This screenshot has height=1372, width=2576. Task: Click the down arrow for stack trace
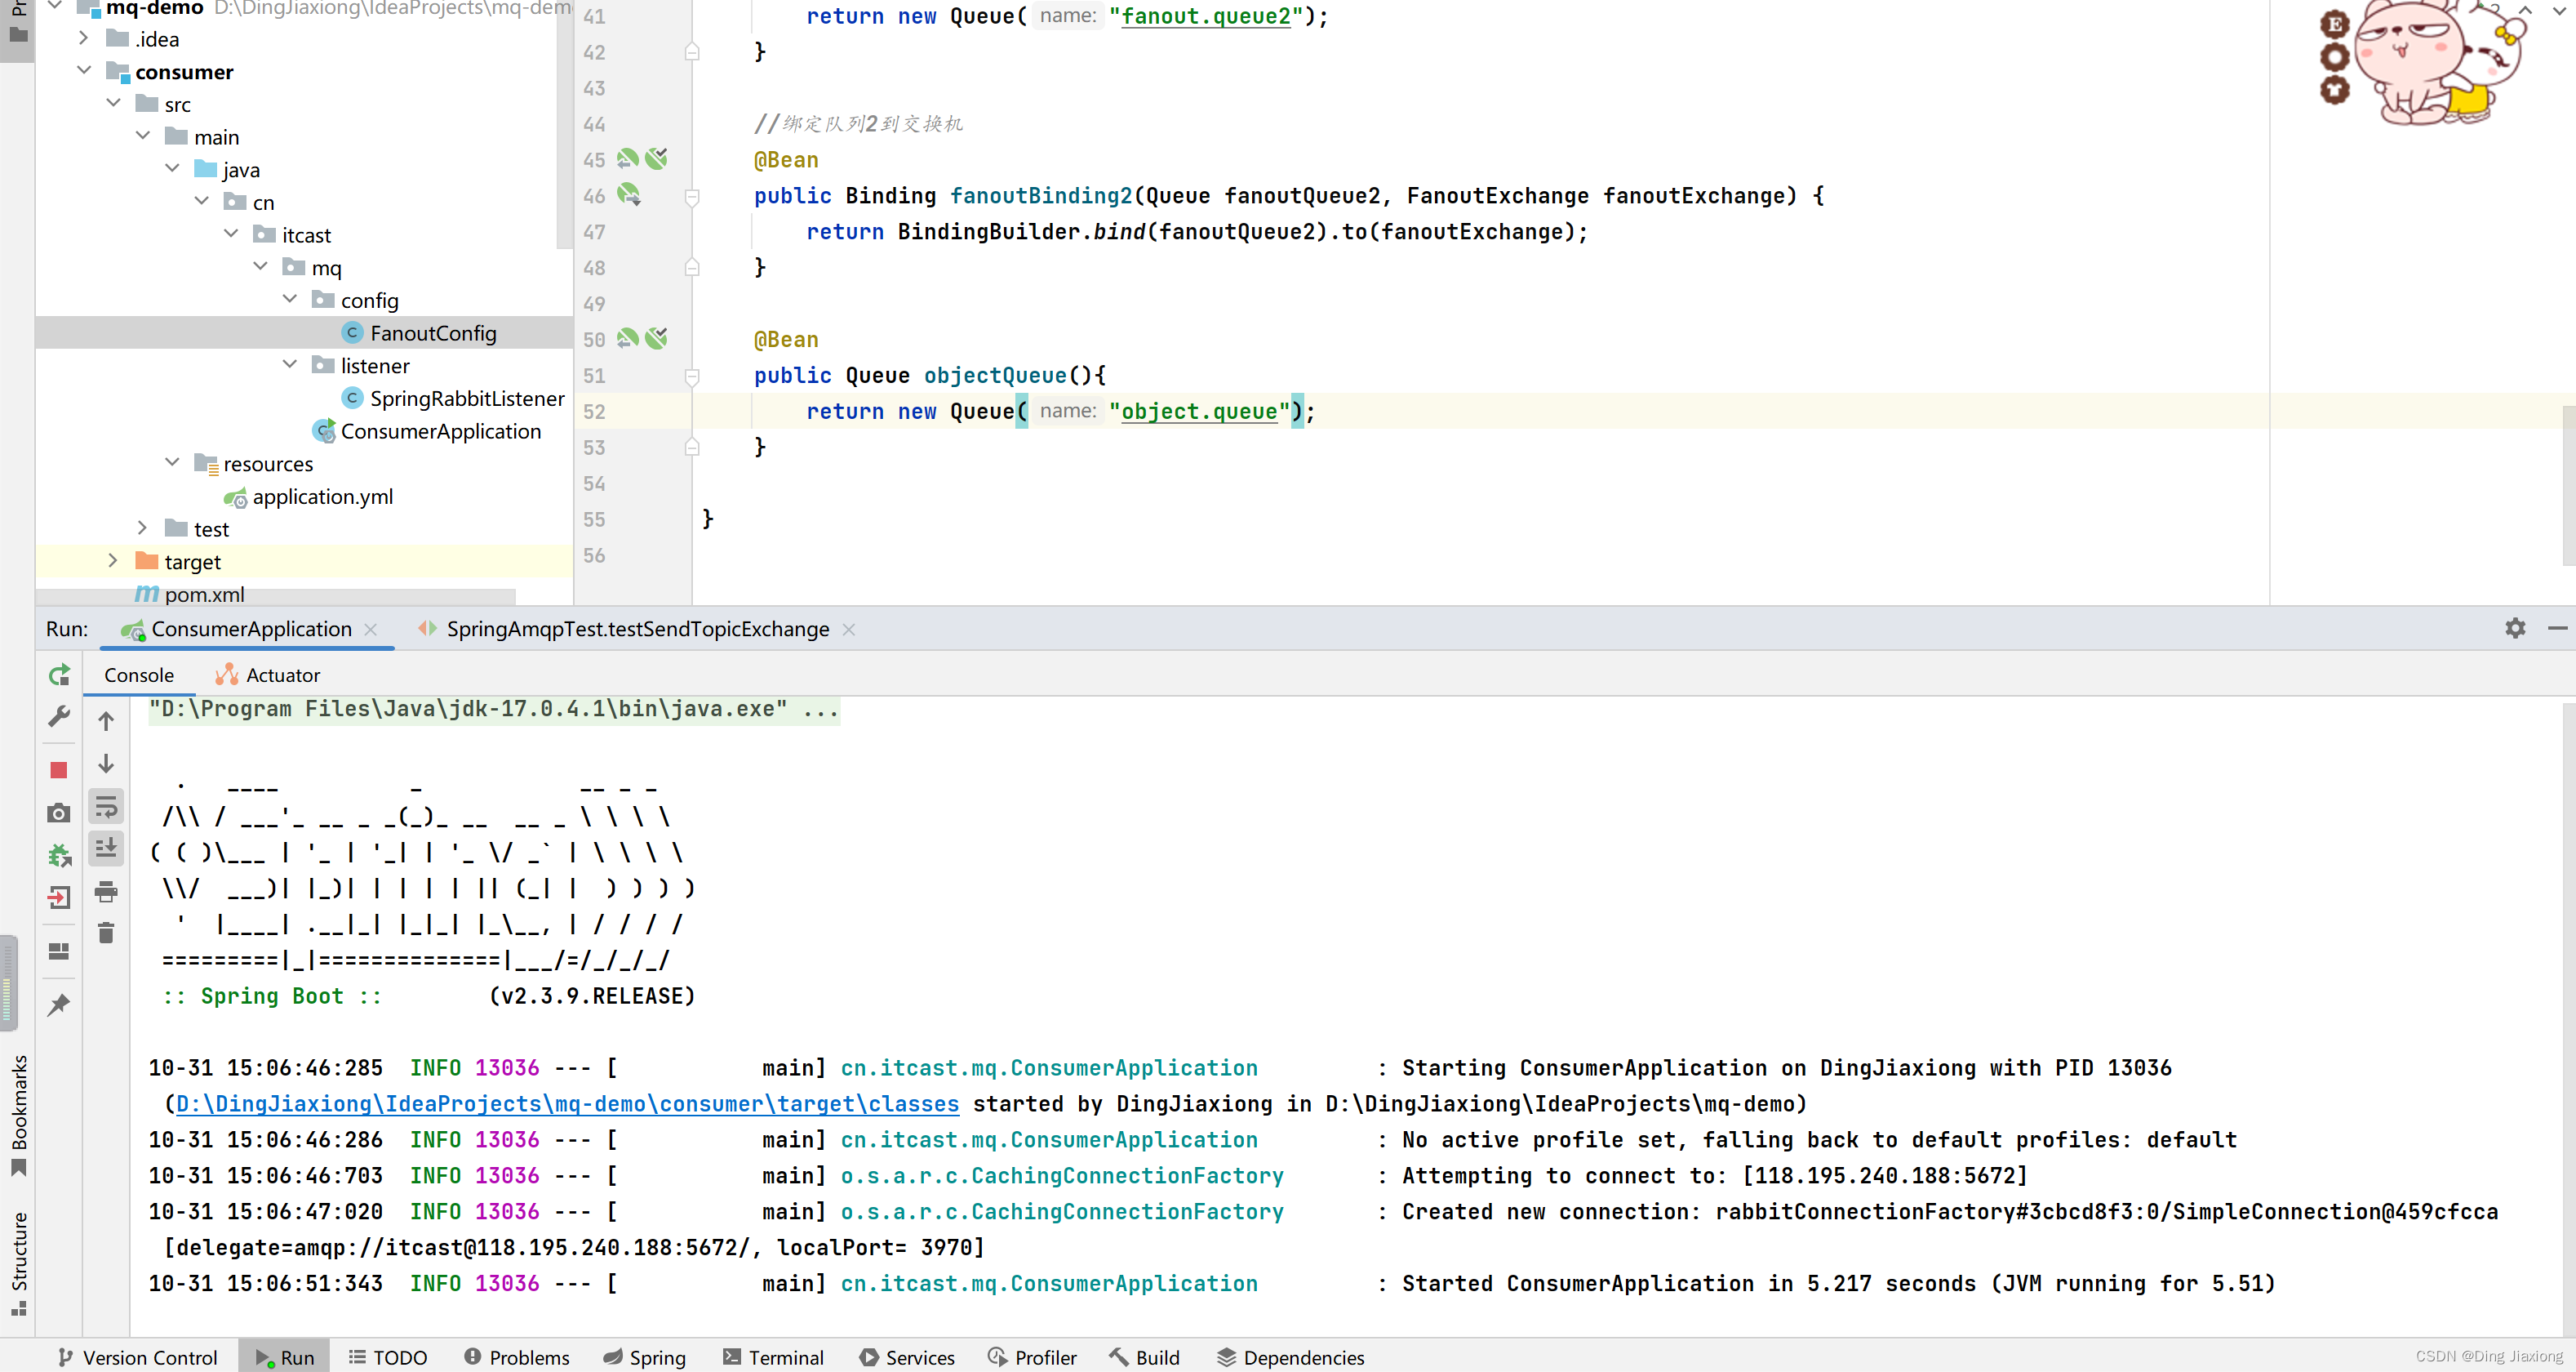[x=106, y=764]
